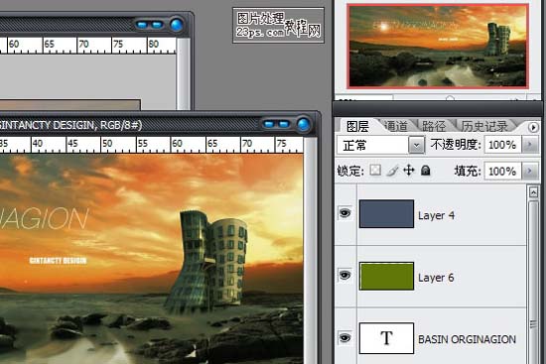Click the lock position move icon

click(409, 171)
